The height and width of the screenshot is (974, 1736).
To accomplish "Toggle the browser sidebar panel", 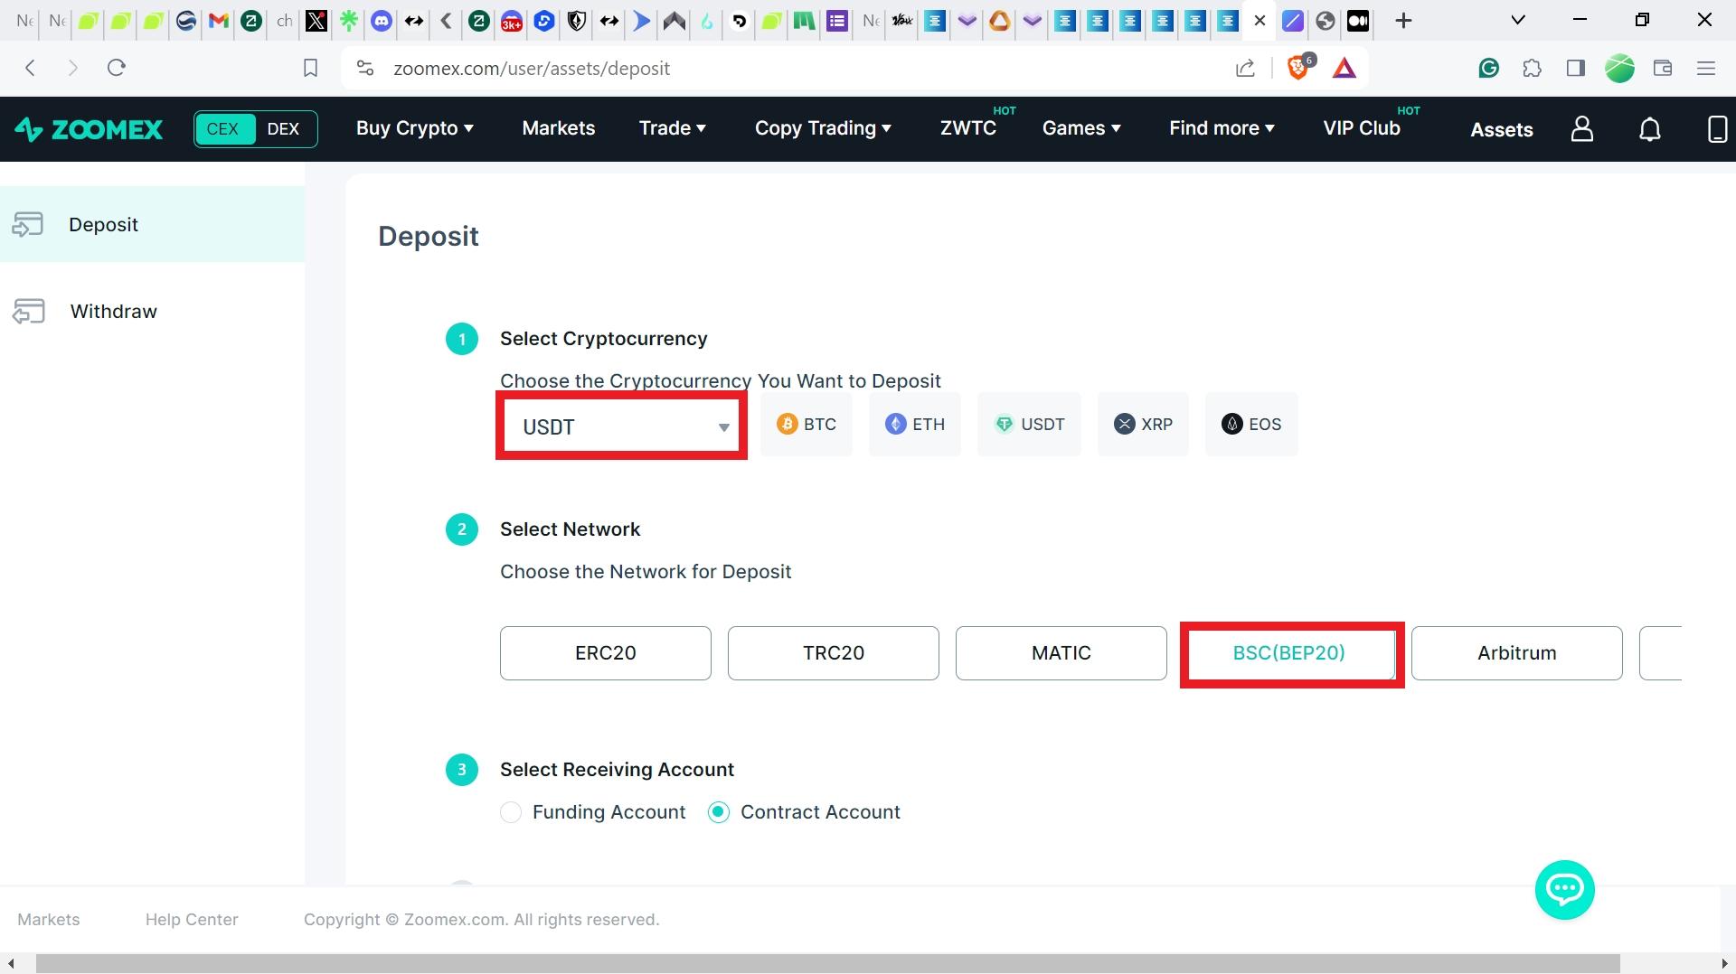I will pos(1576,68).
